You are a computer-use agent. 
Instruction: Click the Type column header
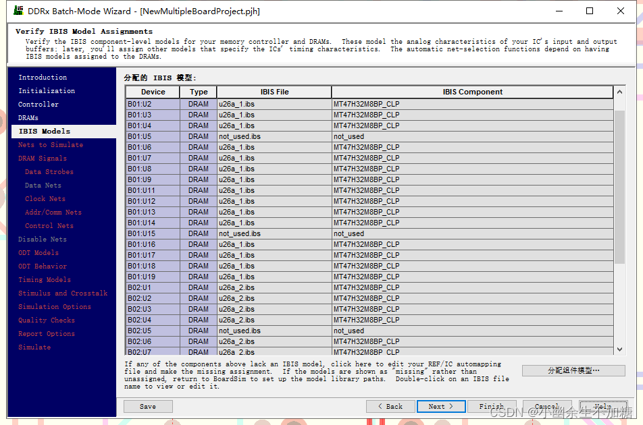pyautogui.click(x=199, y=92)
